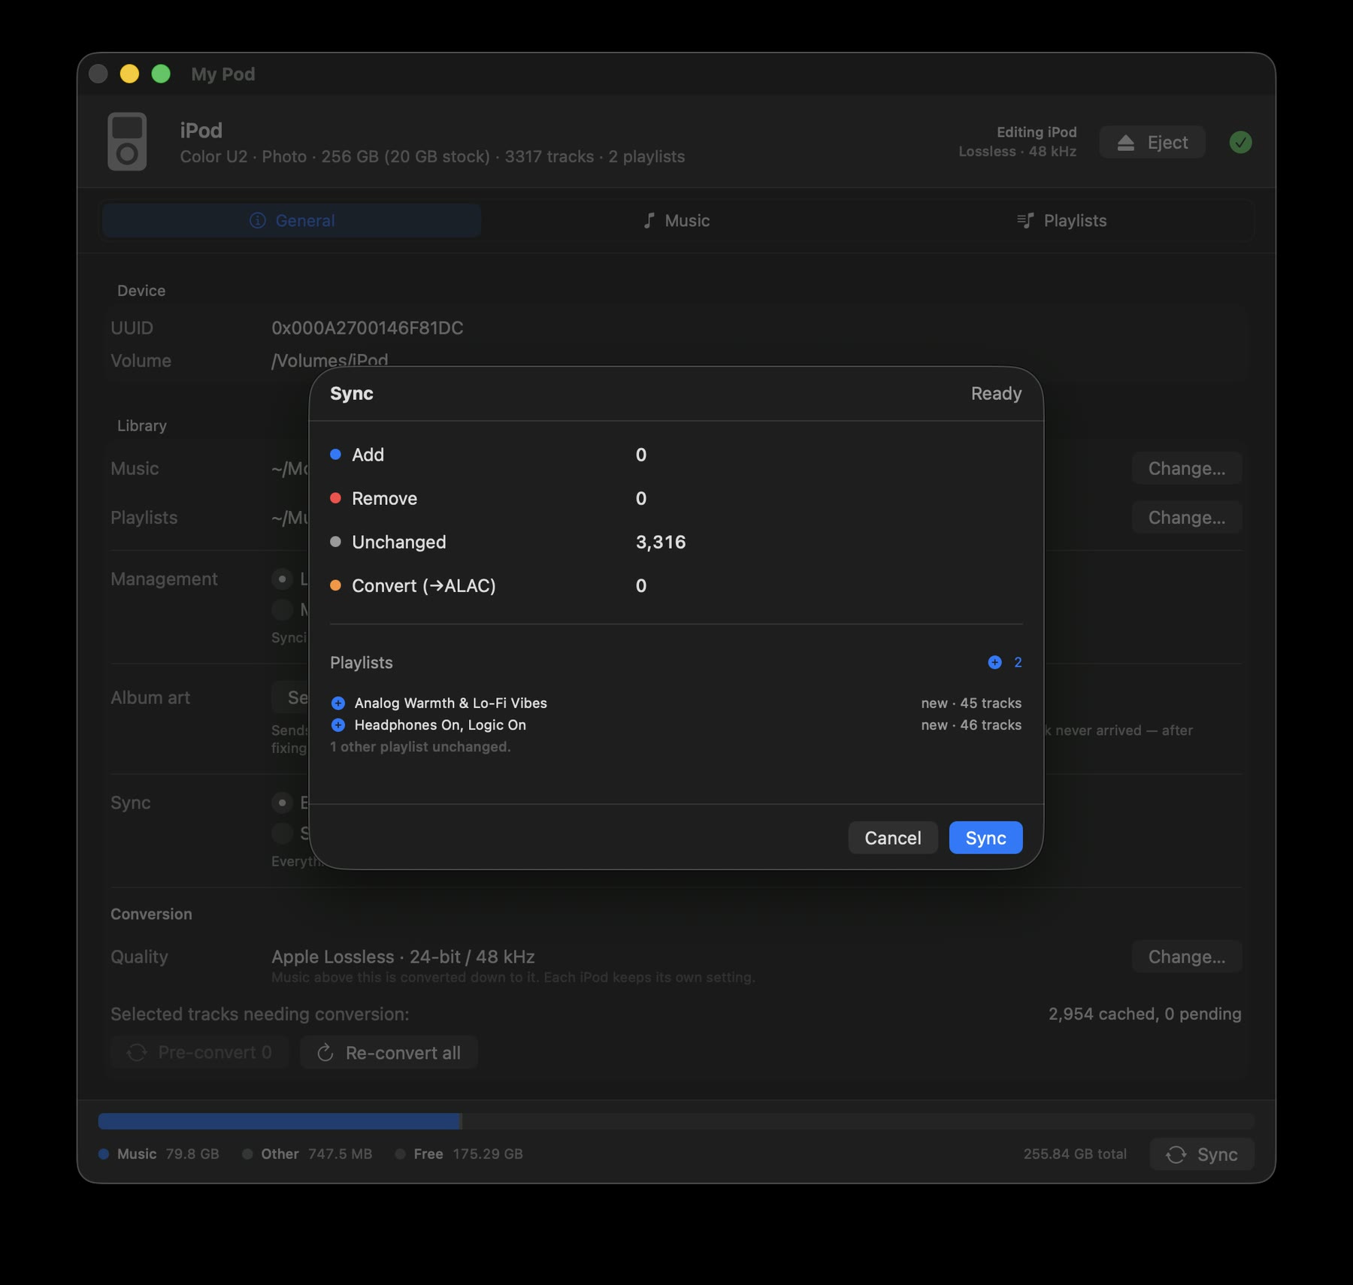Cancel the sync dialog
Image resolution: width=1353 pixels, height=1285 pixels.
(893, 838)
